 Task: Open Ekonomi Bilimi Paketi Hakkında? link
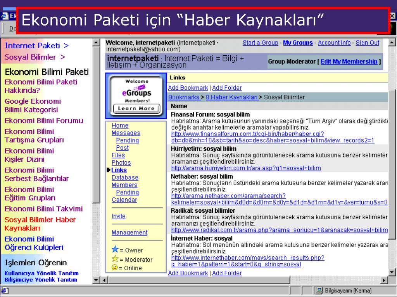pyautogui.click(x=41, y=86)
